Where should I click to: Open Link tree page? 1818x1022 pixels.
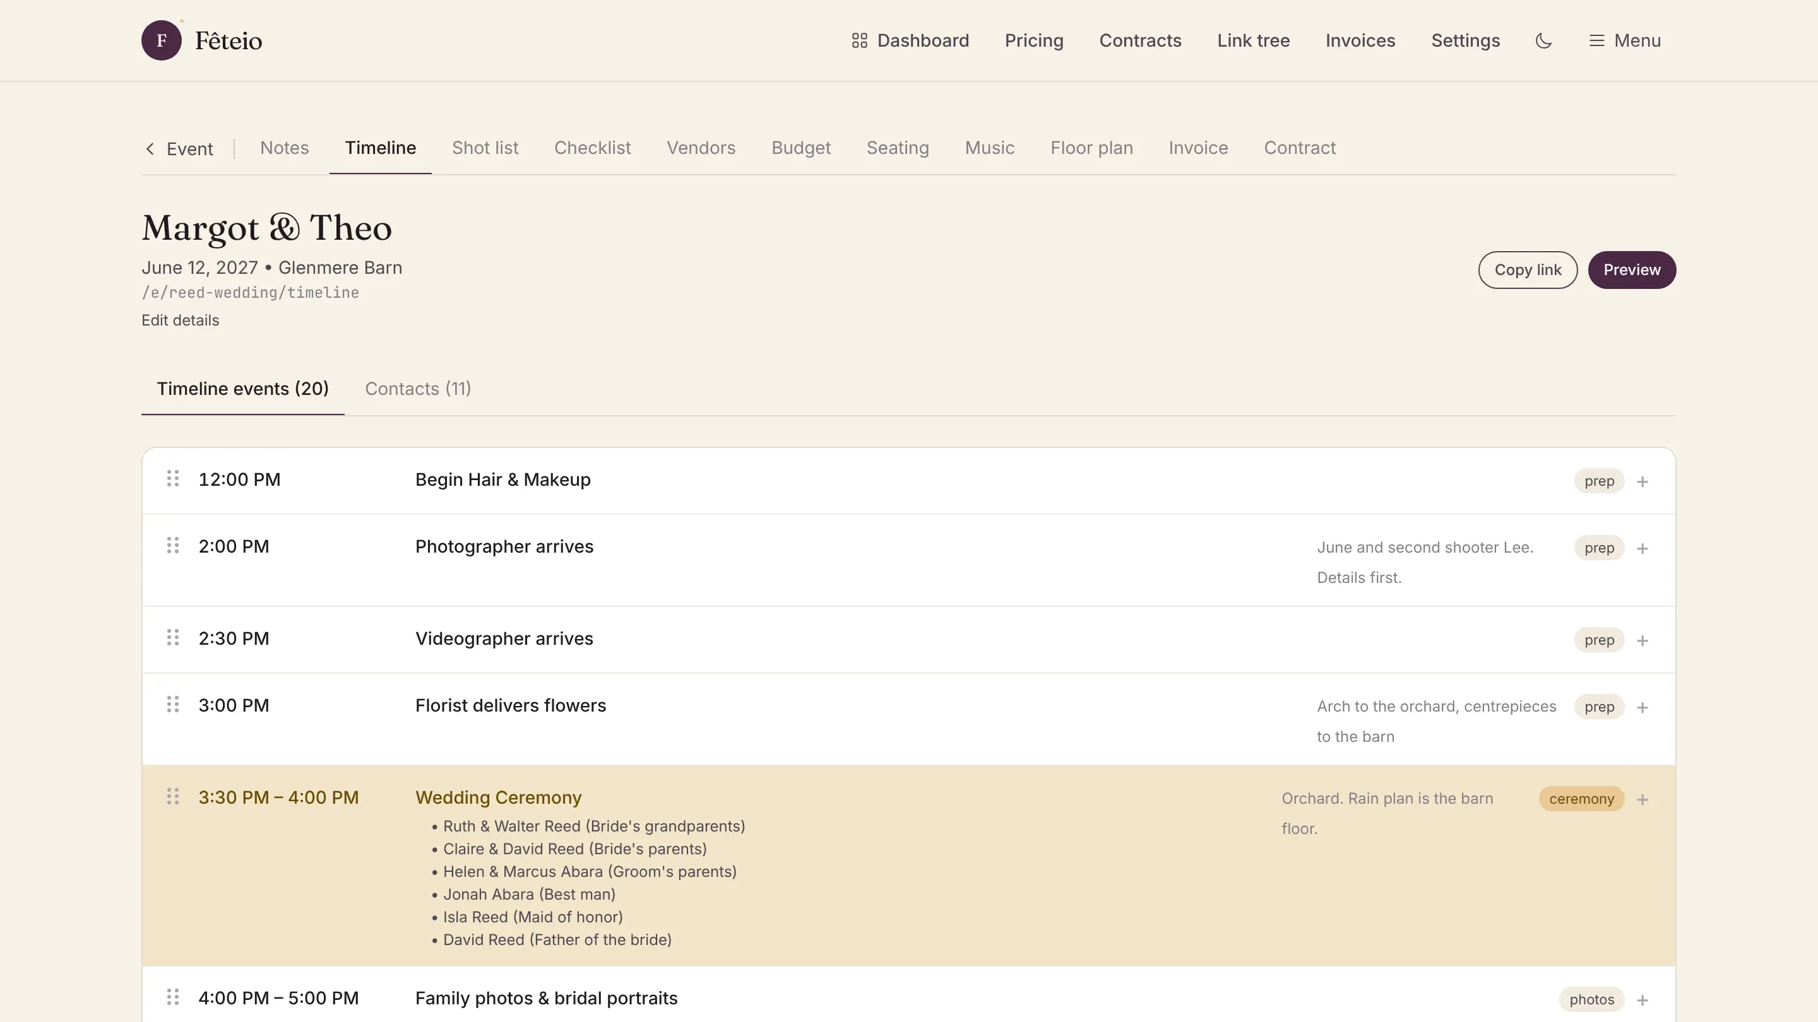pos(1254,40)
